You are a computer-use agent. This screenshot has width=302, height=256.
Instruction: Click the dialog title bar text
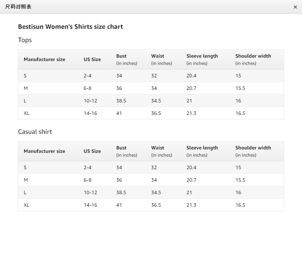coord(18,7)
